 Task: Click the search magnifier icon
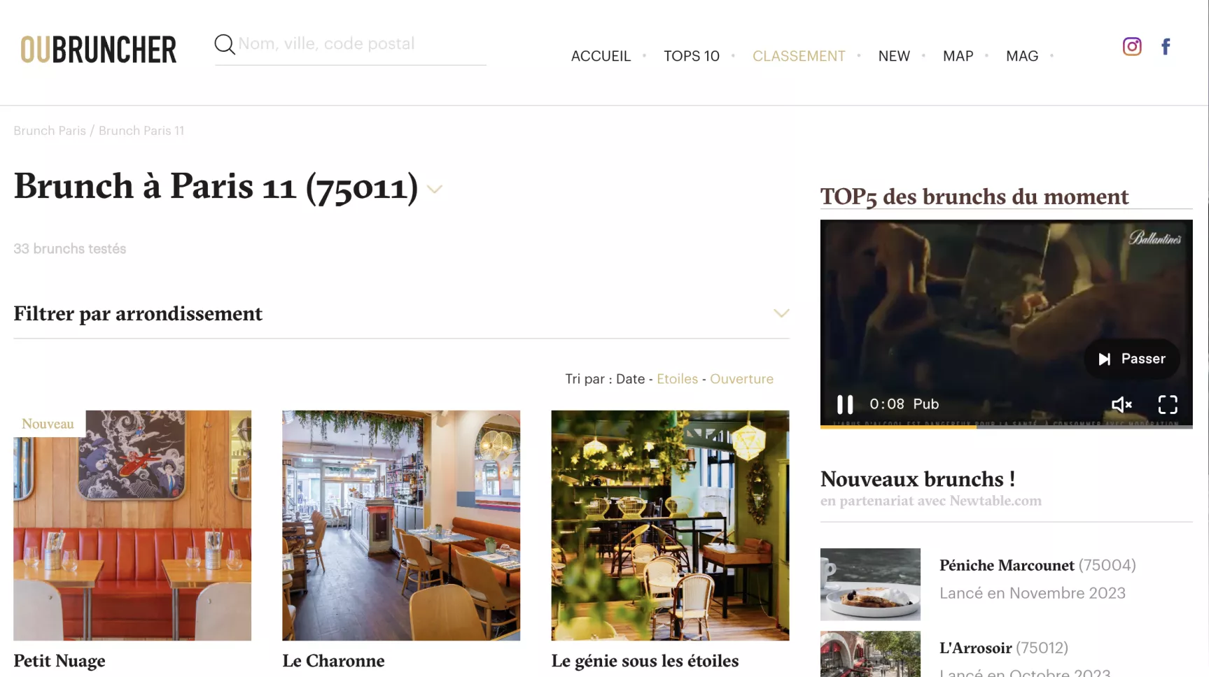(225, 44)
